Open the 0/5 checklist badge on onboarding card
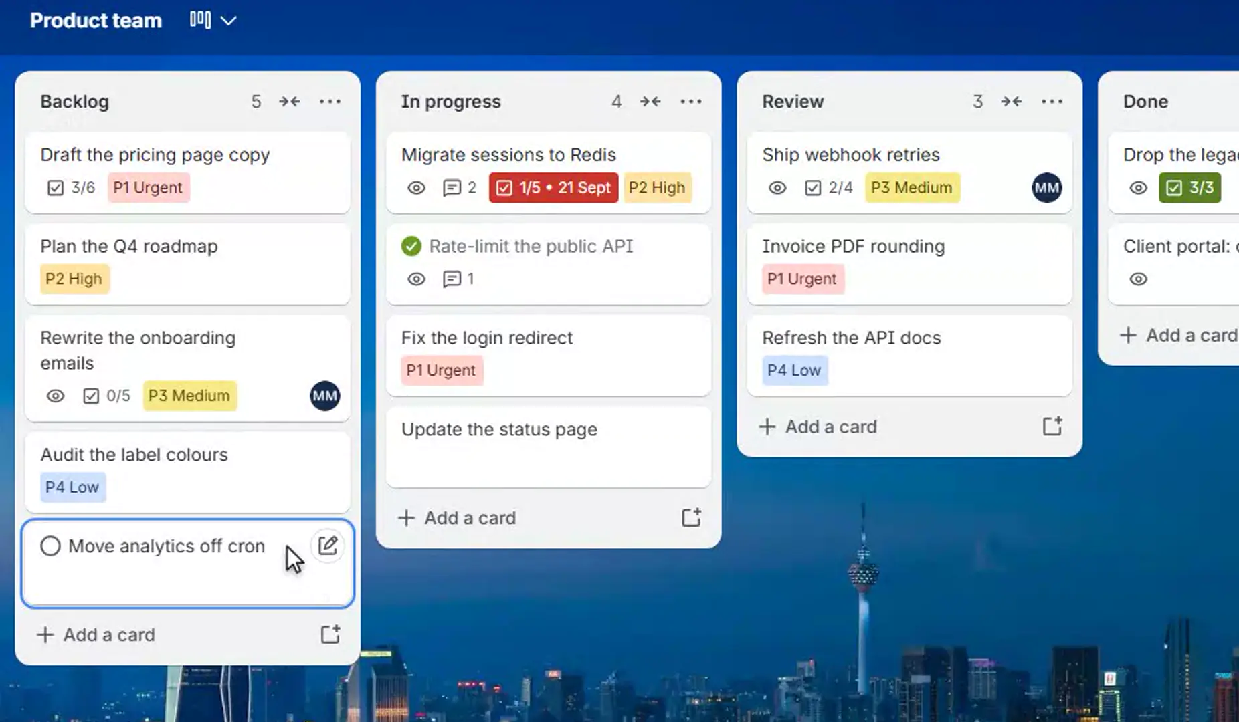 click(x=106, y=396)
